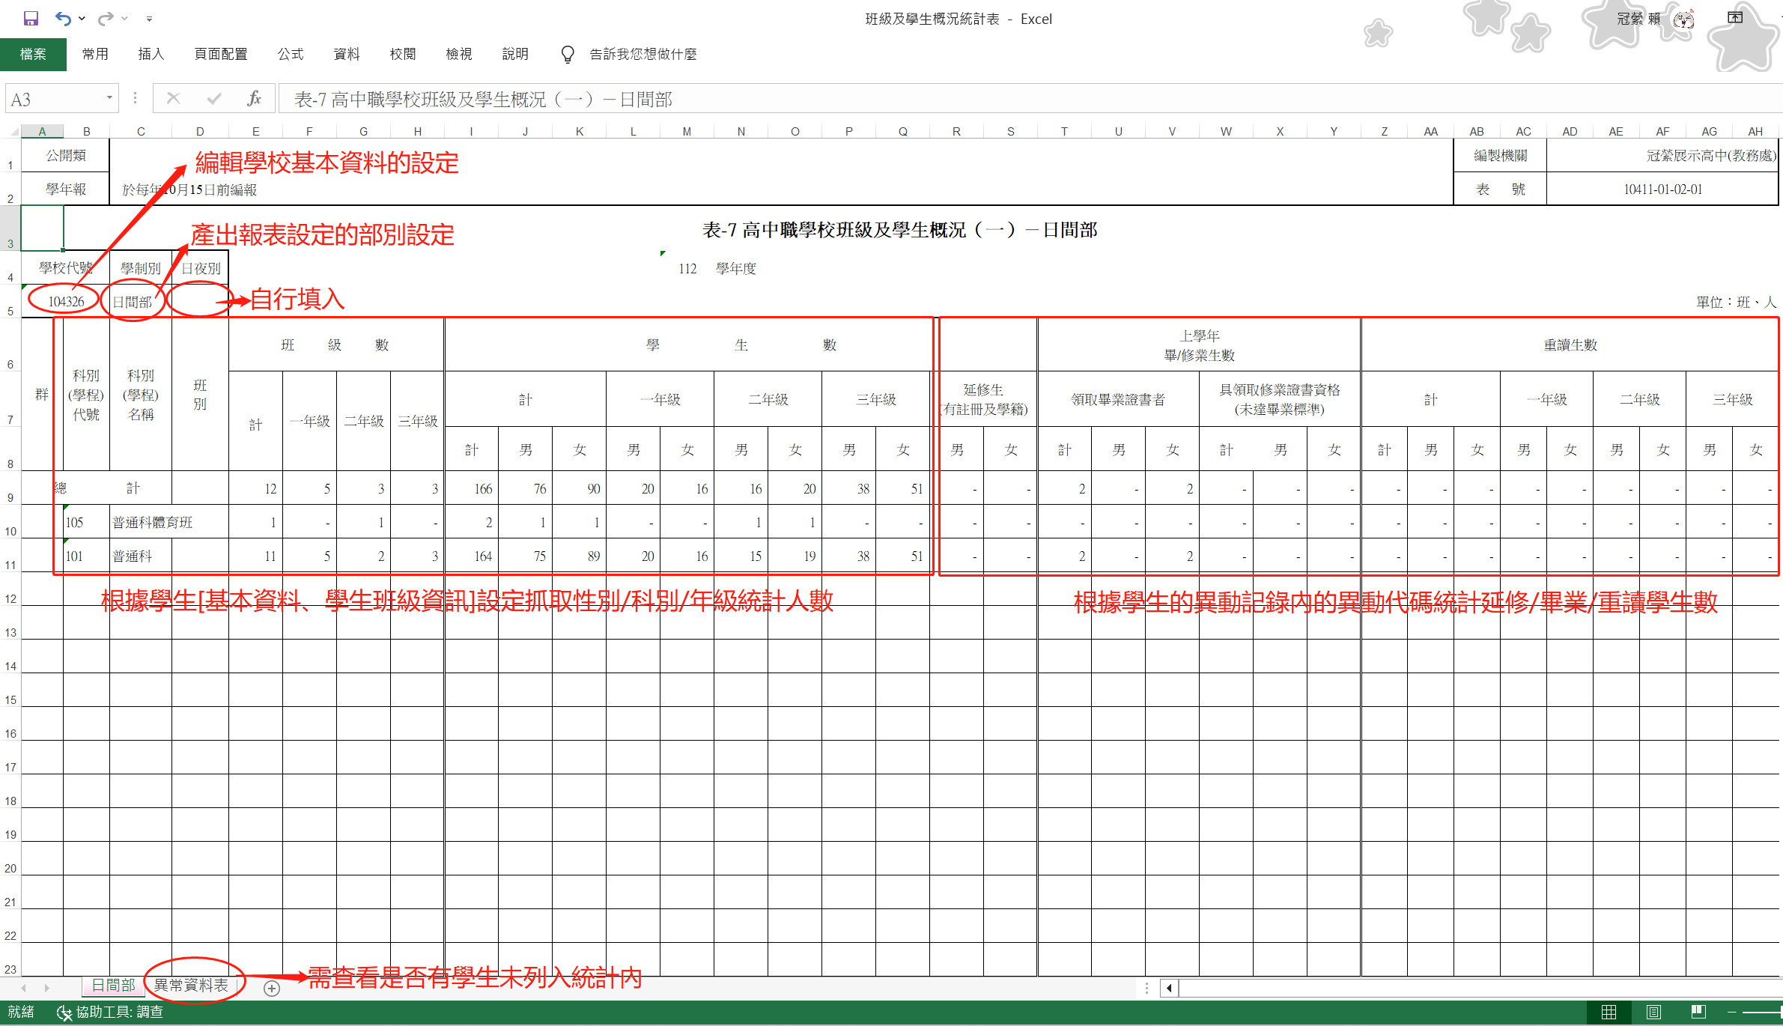This screenshot has width=1783, height=1026.
Task: Select the 公開類 cell
Action: click(x=66, y=156)
